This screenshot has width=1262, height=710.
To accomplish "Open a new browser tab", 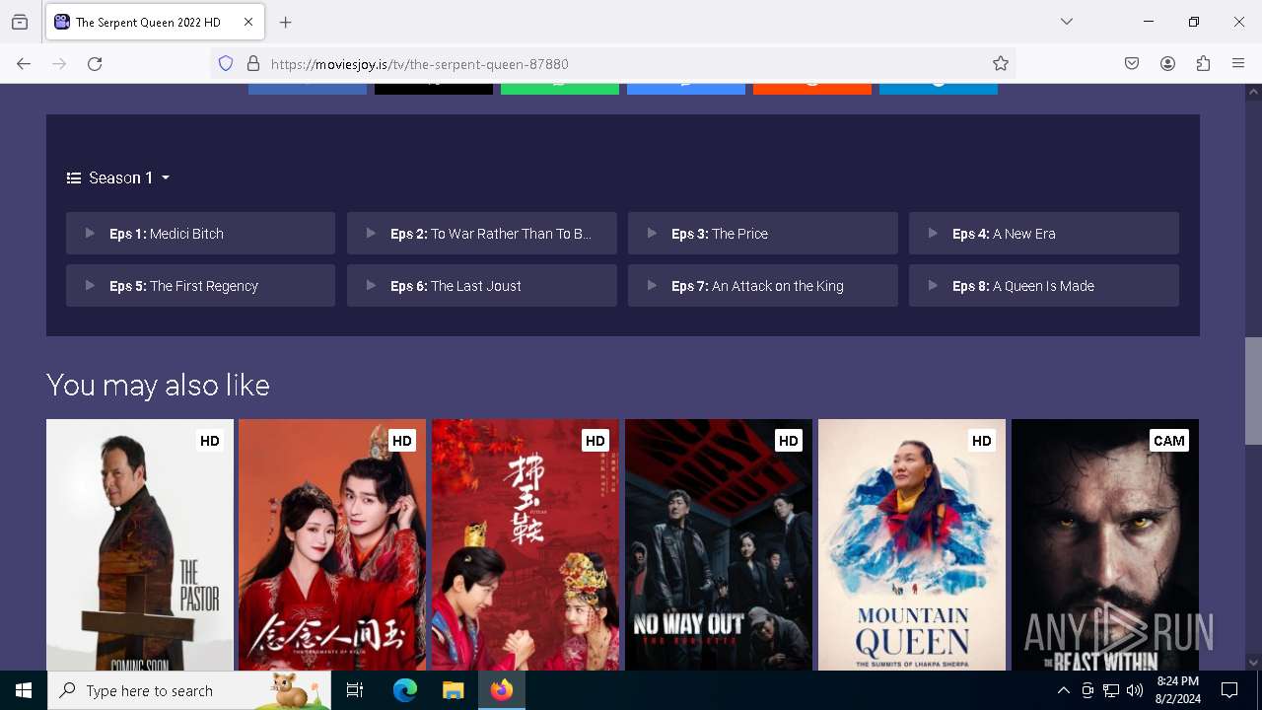I will click(286, 22).
